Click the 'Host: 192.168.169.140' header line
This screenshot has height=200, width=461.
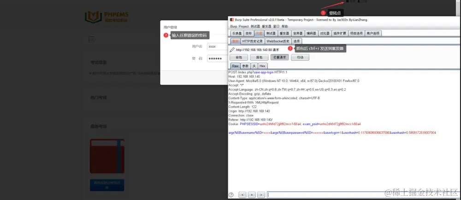click(244, 76)
